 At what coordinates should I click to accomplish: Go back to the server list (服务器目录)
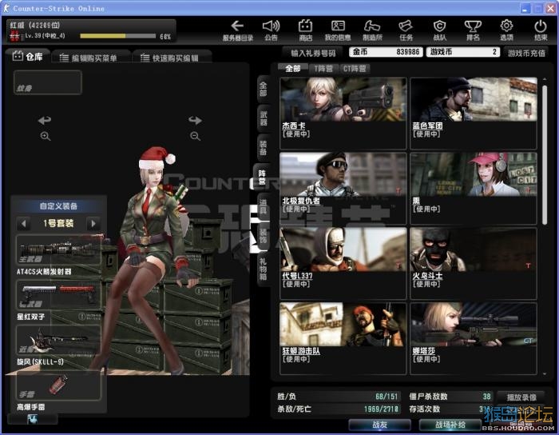coord(237,30)
